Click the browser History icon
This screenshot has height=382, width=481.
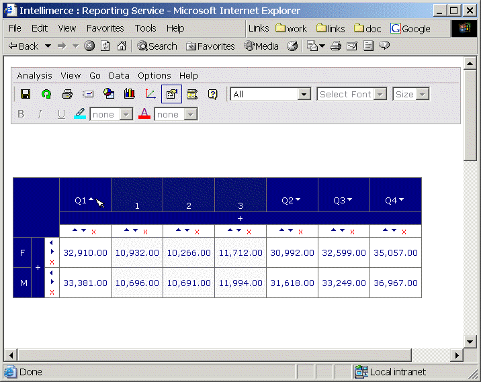tap(292, 46)
